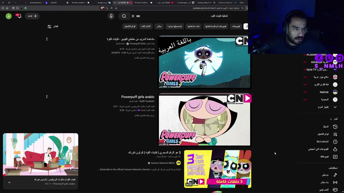Open the more options menu for the Powerpuff girls arabic playlist
The width and height of the screenshot is (344, 193).
pos(47,96)
